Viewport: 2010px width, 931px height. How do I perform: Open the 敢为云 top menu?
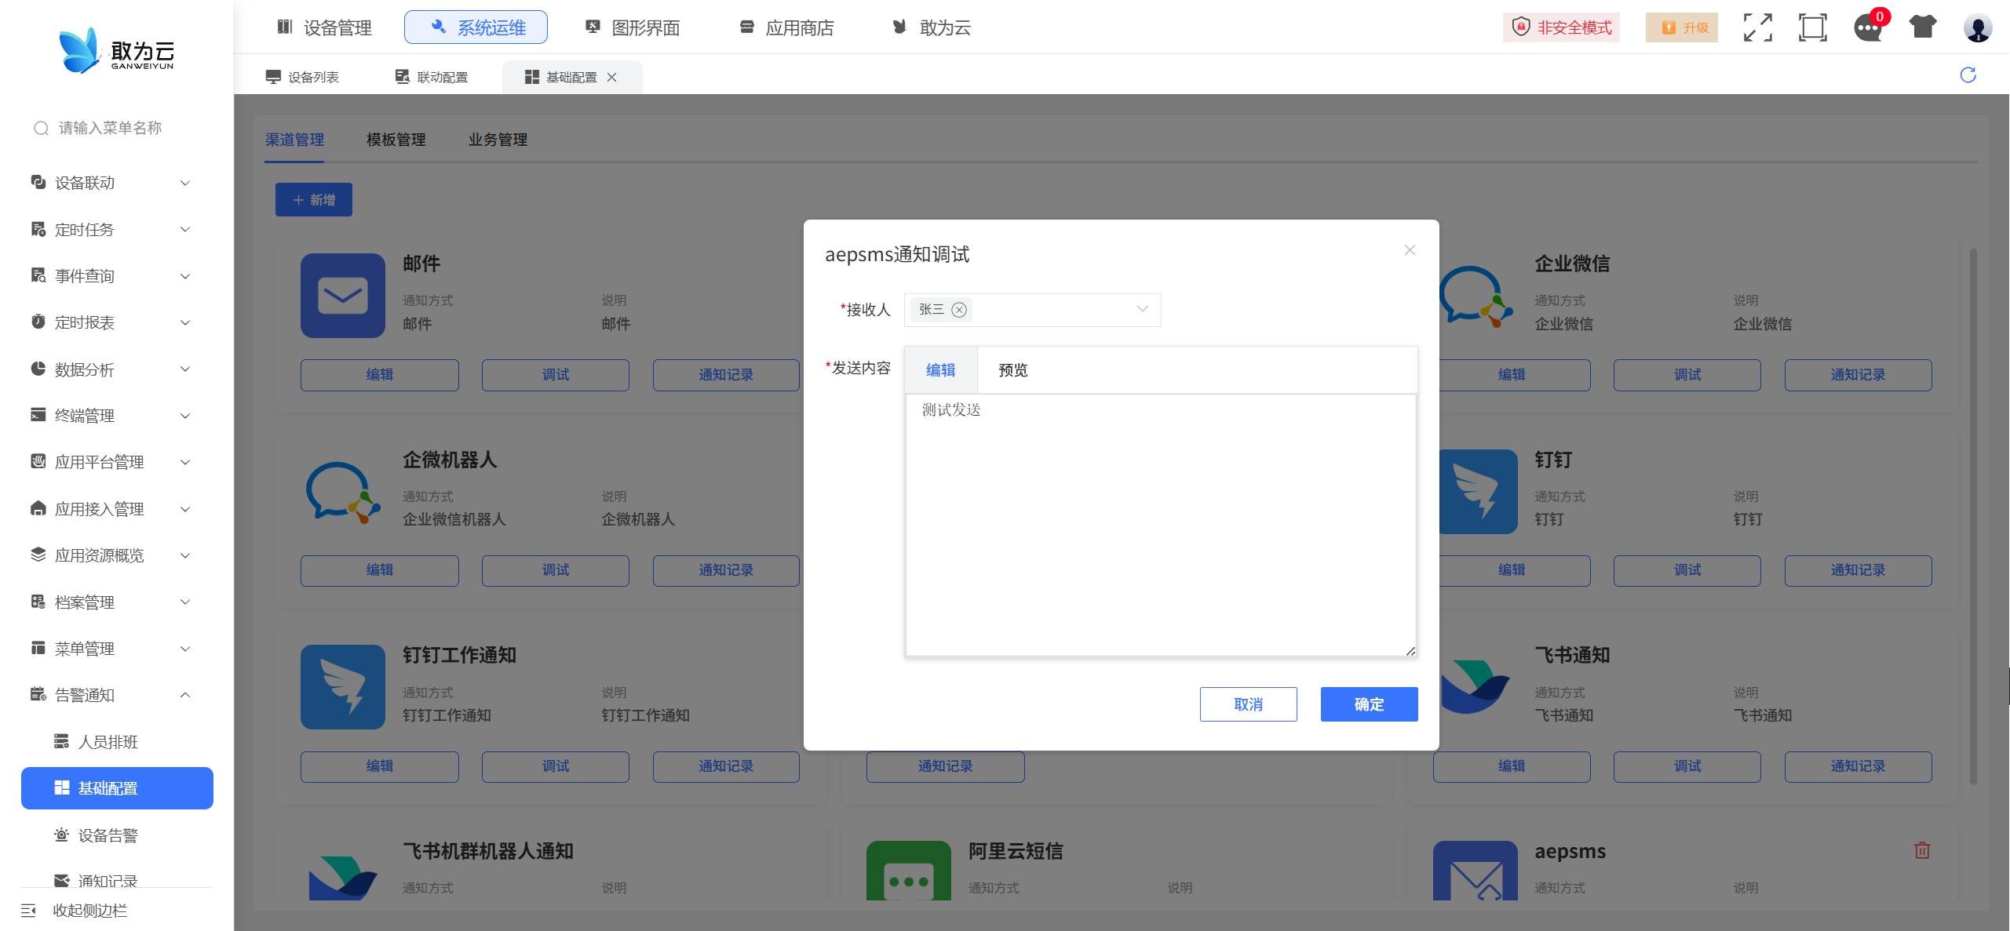point(932,27)
